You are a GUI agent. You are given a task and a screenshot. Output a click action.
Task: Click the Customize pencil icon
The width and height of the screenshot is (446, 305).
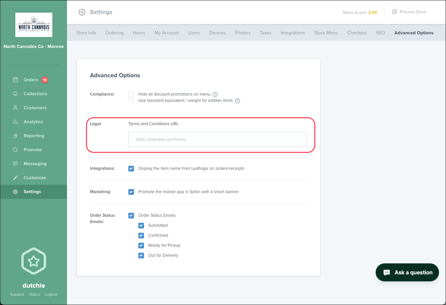click(15, 178)
